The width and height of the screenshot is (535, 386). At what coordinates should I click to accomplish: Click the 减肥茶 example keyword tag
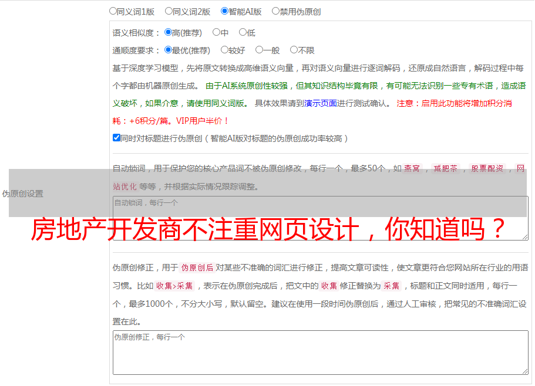point(445,168)
